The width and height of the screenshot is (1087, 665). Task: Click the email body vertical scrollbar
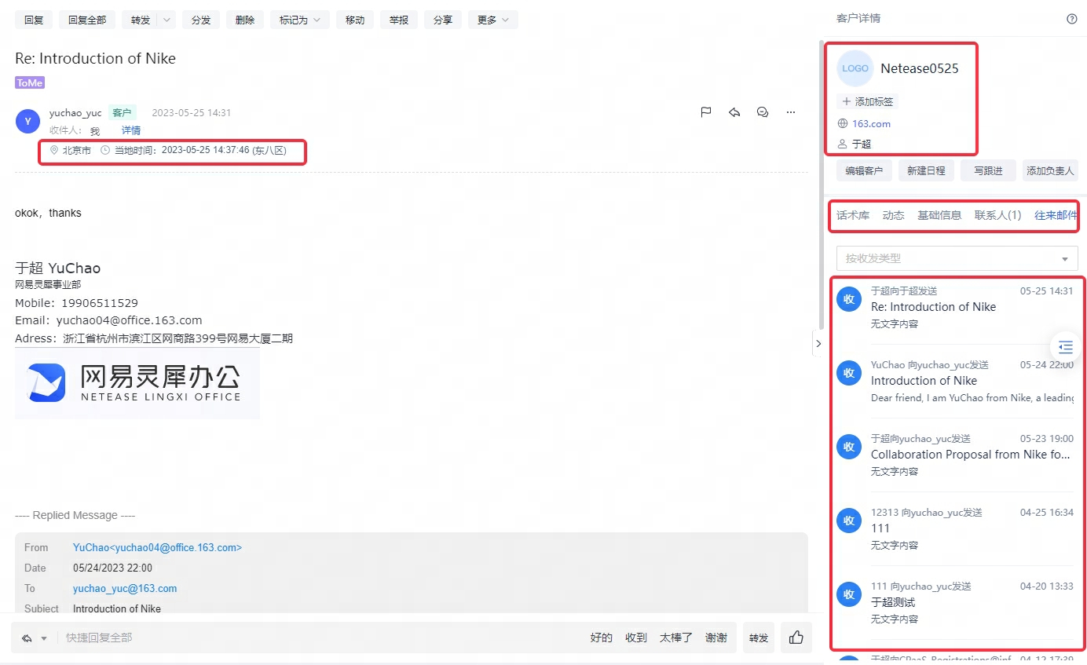pos(822,185)
